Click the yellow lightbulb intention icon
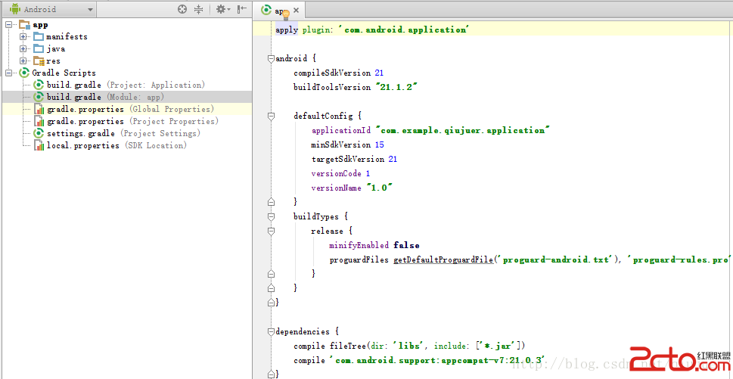Viewport: 733px width, 379px height. (286, 14)
